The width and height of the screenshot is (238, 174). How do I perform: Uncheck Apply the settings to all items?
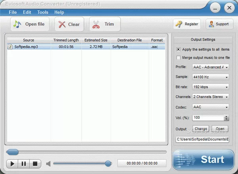click(178, 49)
